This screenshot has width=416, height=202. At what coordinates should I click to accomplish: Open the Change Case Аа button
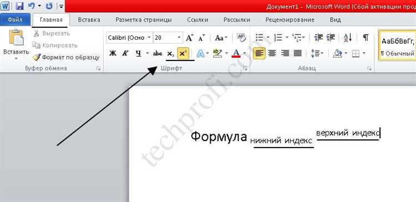[221, 38]
